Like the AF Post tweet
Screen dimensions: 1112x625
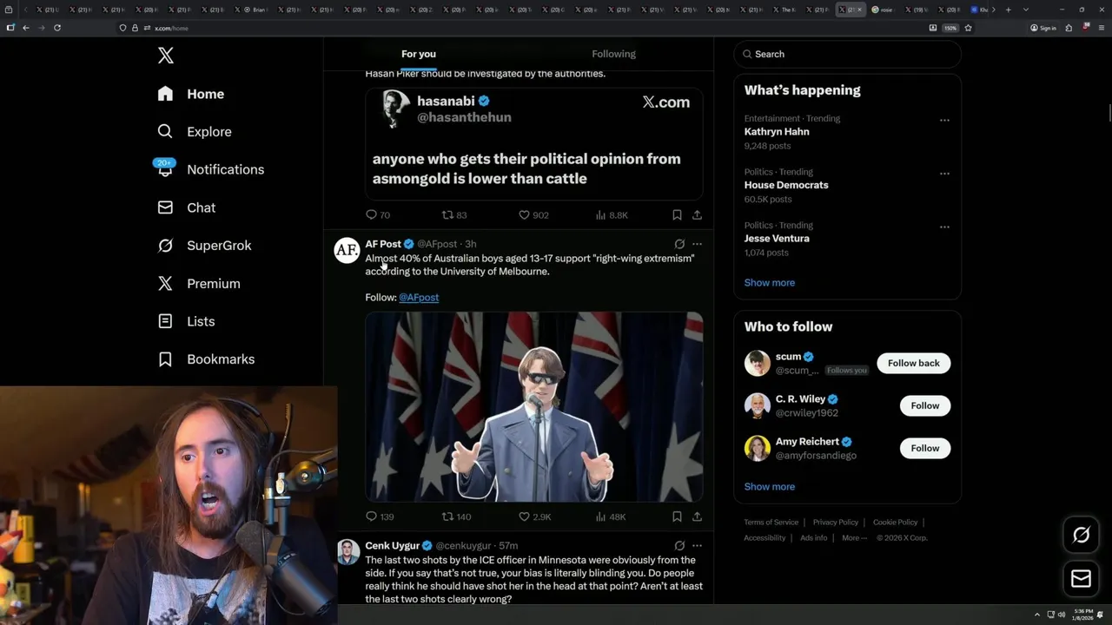point(525,516)
